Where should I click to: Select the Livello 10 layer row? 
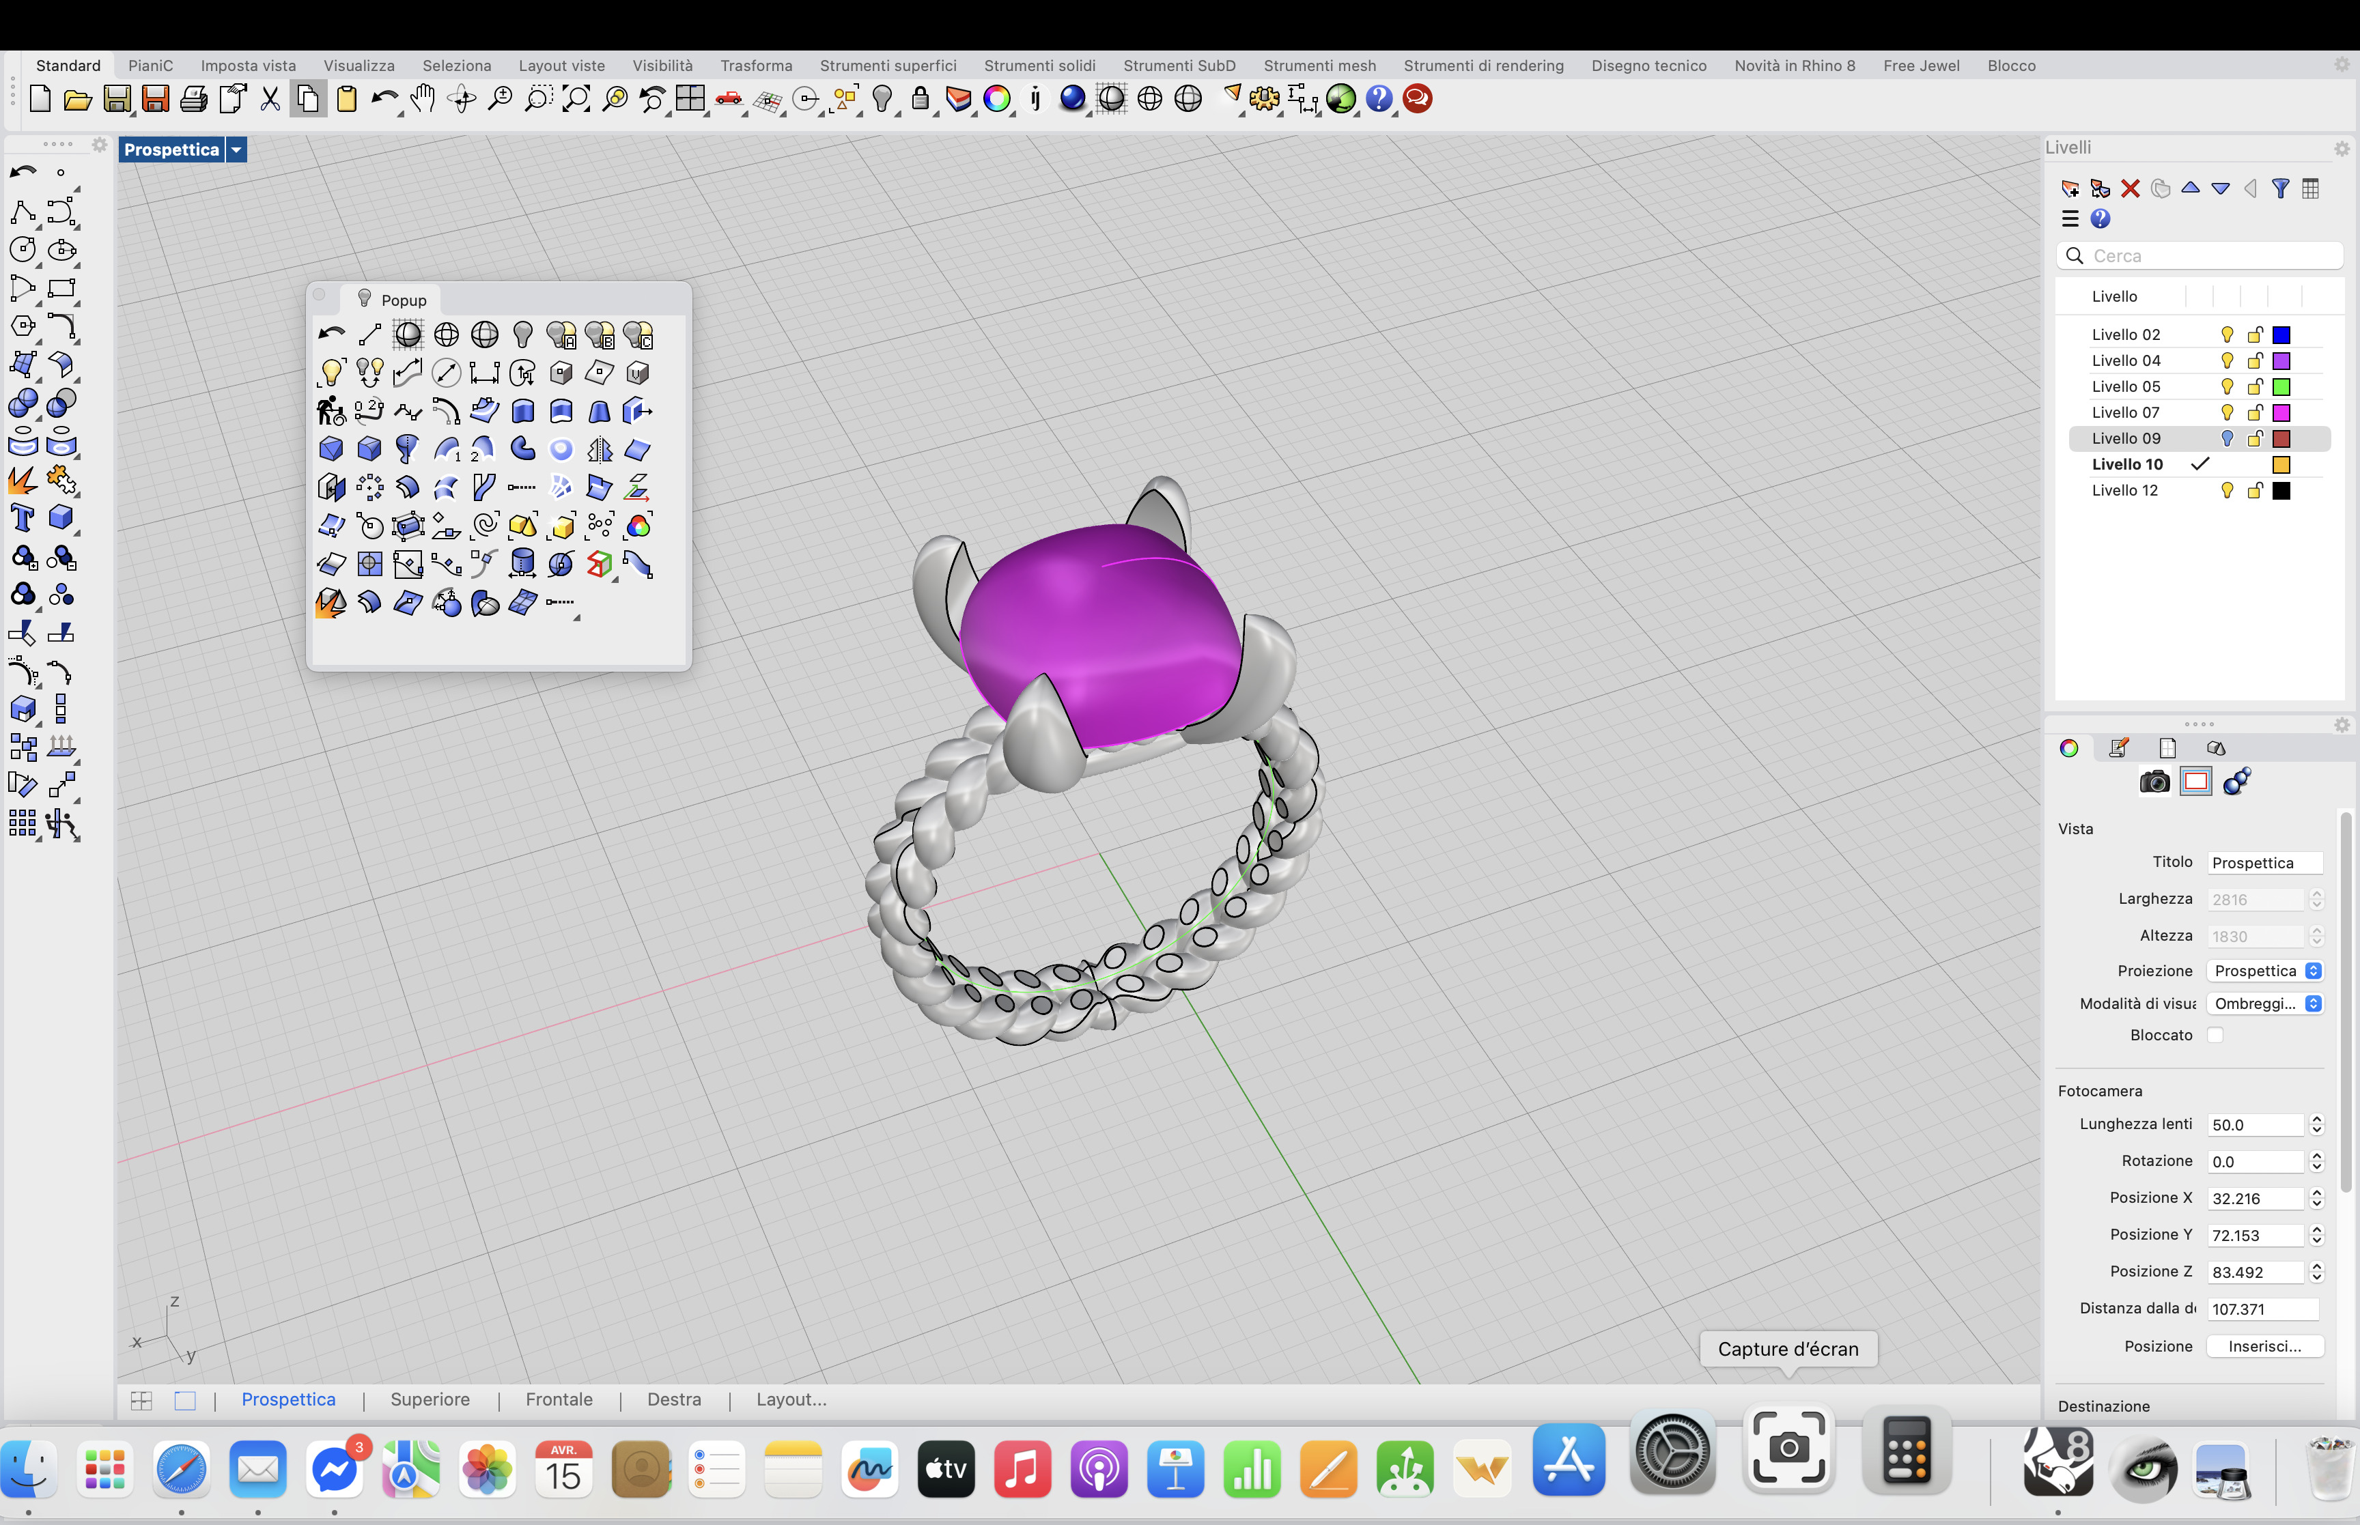click(2199, 464)
